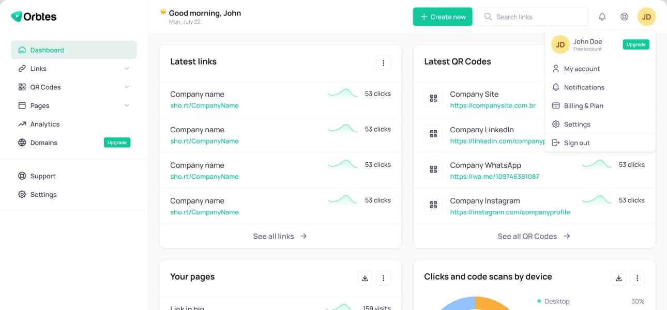Click the Orbtes logo
Screen dimensions: 667x310
[34, 17]
